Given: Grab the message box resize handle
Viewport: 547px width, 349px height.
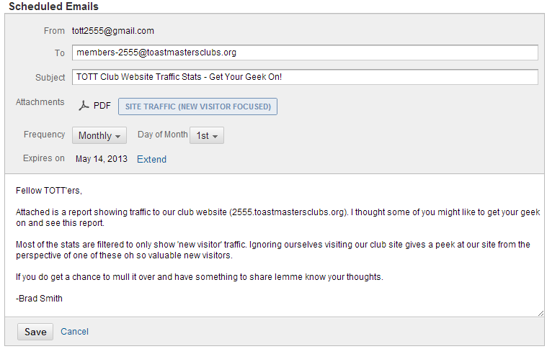Looking at the screenshot, I should click(541, 313).
